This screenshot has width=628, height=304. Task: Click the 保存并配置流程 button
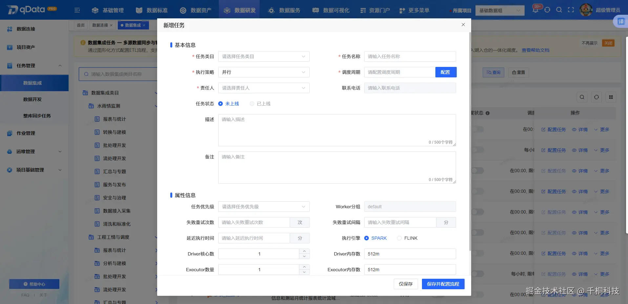pyautogui.click(x=443, y=284)
